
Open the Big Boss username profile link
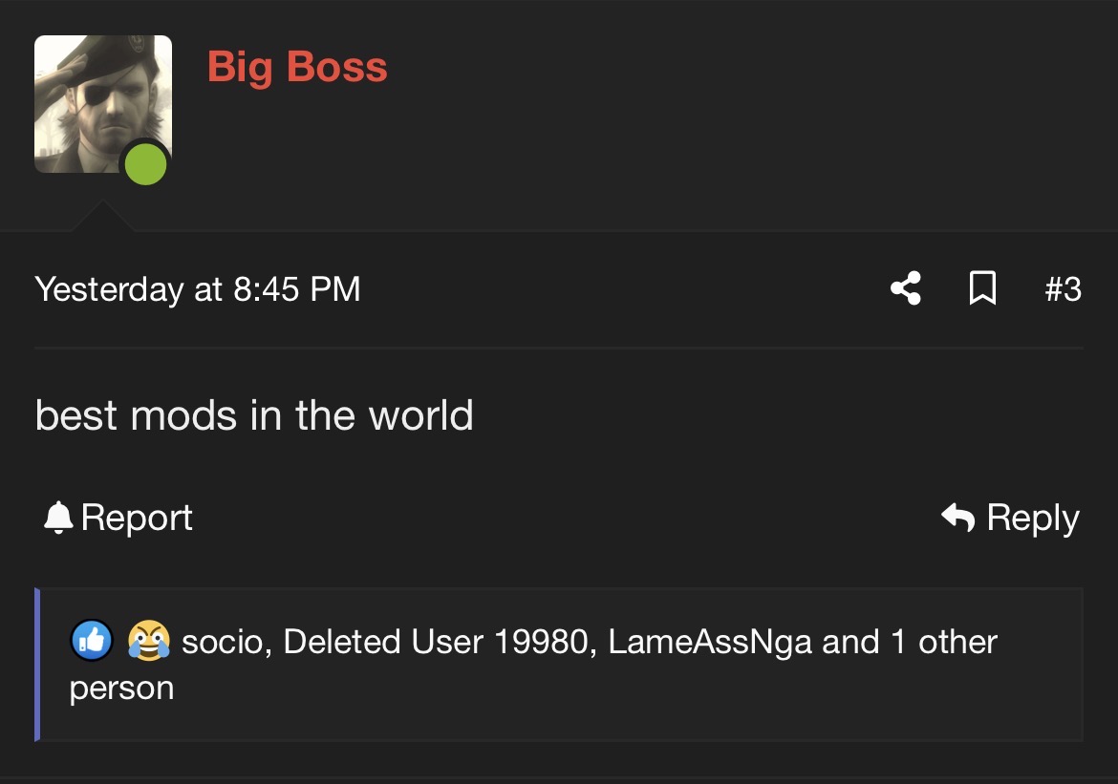point(297,67)
